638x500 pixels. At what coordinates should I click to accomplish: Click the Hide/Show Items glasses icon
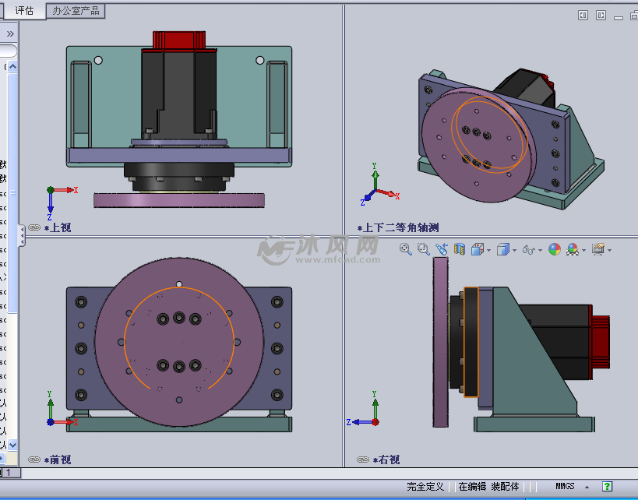click(x=528, y=249)
